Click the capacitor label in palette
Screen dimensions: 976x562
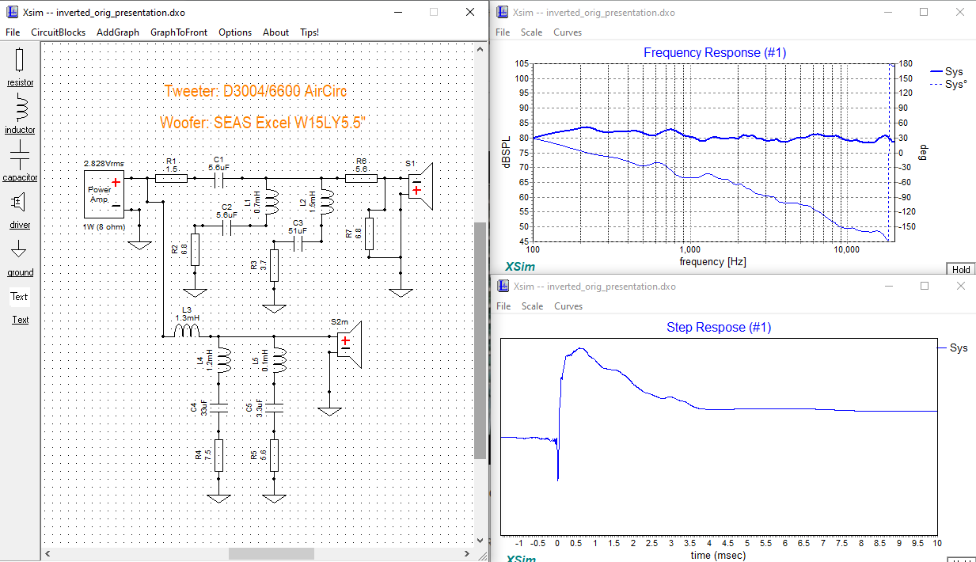point(20,177)
